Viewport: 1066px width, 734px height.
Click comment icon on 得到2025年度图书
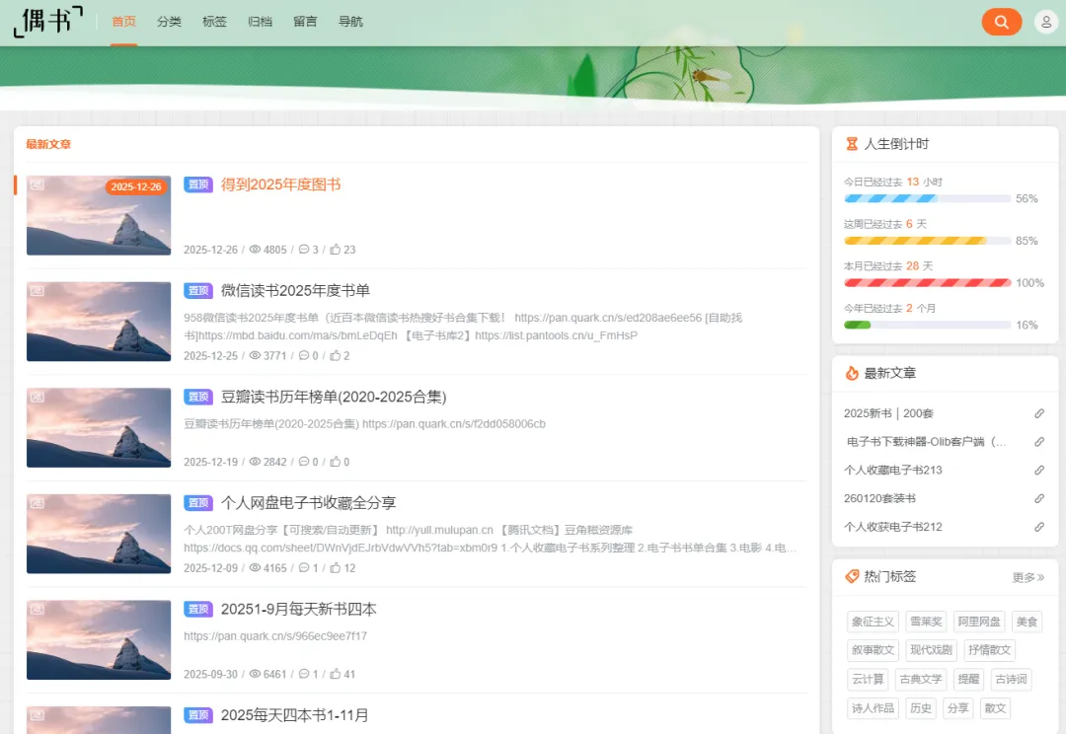click(x=304, y=250)
